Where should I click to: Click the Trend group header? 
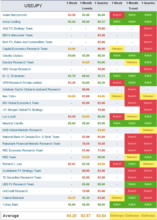click(133, 8)
